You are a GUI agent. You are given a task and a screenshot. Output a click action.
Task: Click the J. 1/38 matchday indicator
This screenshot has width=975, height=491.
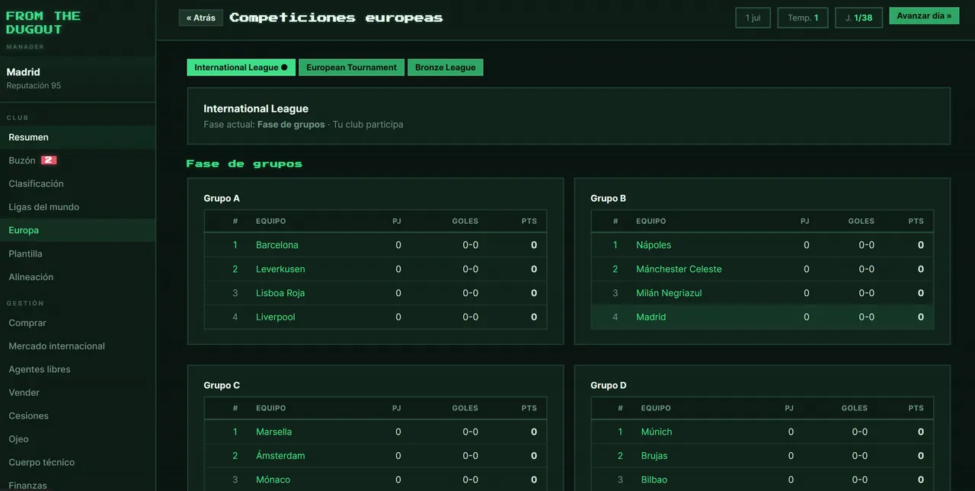click(858, 18)
